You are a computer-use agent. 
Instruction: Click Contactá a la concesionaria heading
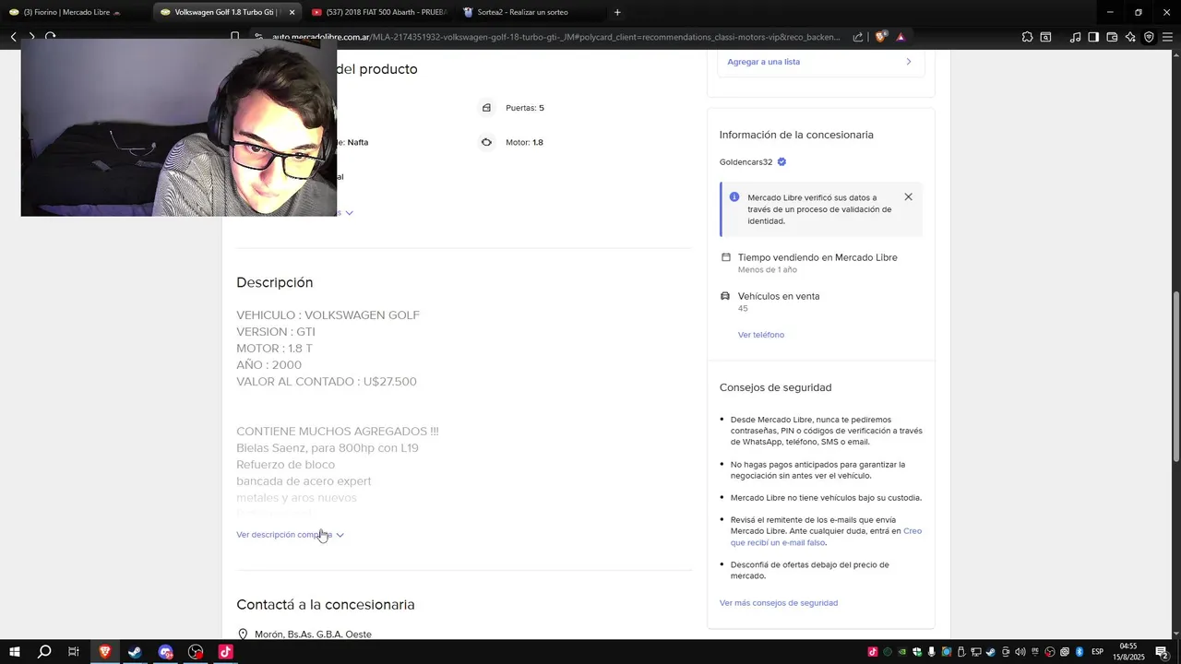(x=326, y=605)
